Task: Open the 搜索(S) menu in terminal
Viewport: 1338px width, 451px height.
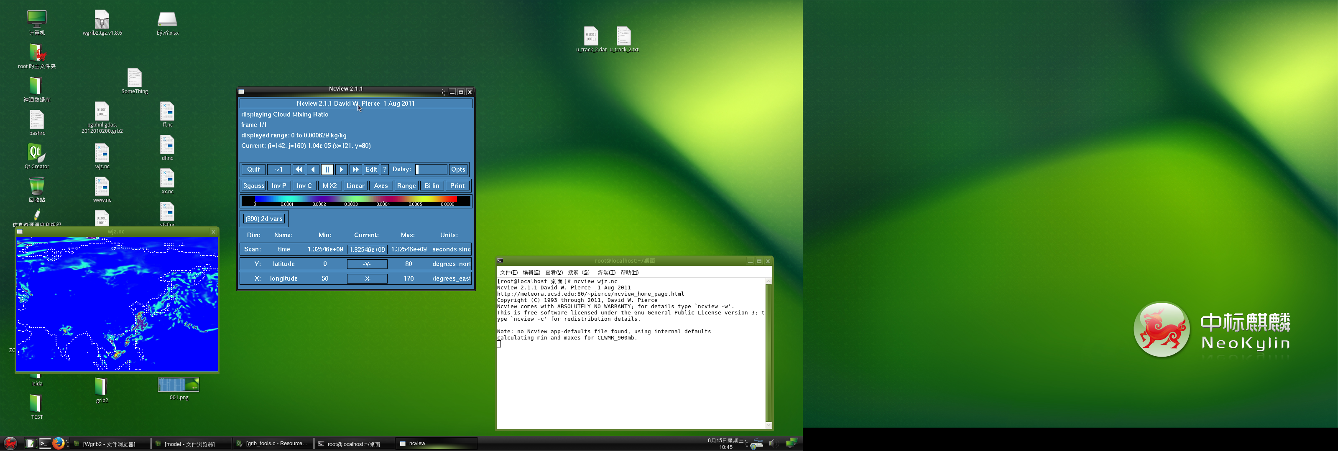Action: tap(579, 272)
